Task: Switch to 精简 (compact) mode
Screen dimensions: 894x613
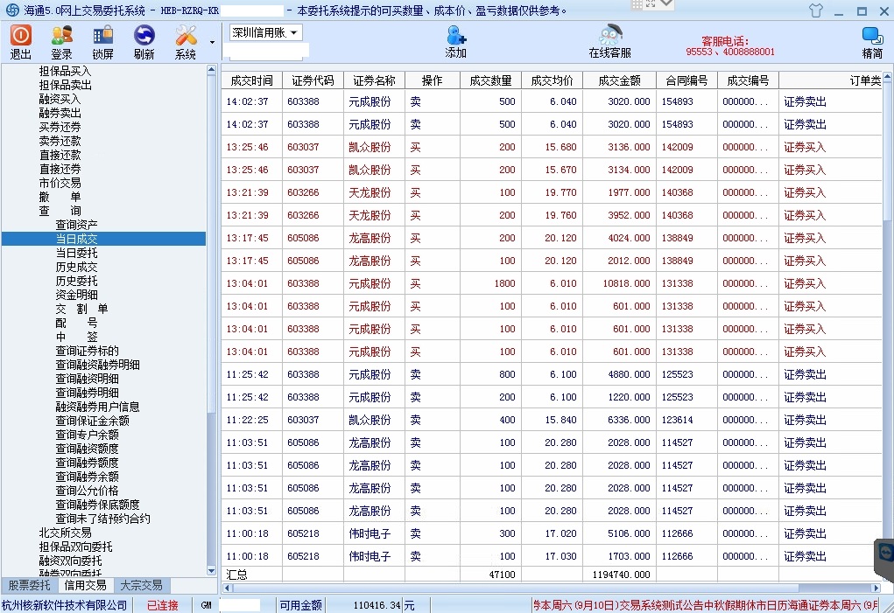Action: click(x=871, y=41)
